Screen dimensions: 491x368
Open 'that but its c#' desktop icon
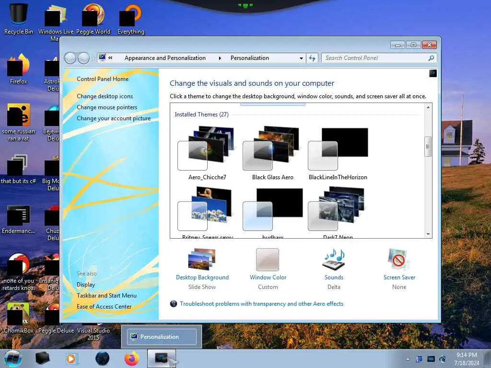[19, 169]
